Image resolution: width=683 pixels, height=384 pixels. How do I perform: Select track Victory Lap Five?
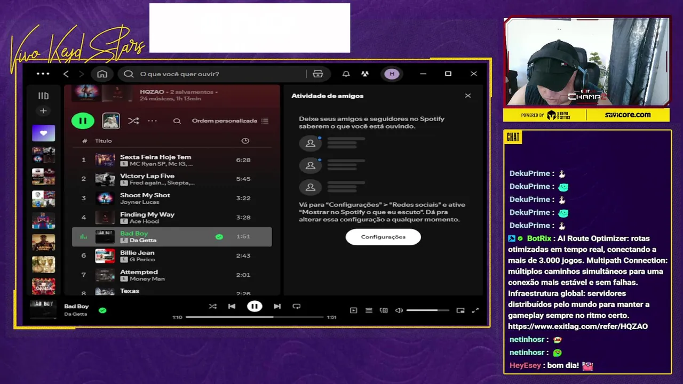[x=172, y=179]
